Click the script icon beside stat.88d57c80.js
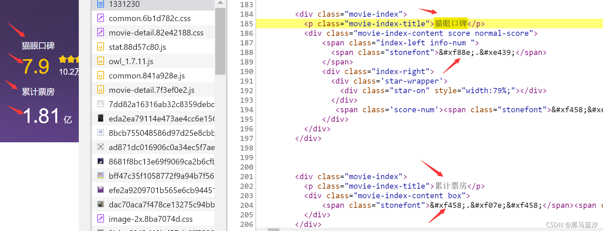The height and width of the screenshot is (231, 603). tap(101, 46)
